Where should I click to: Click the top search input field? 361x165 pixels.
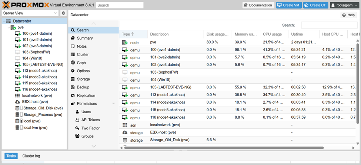pyautogui.click(x=120, y=5)
